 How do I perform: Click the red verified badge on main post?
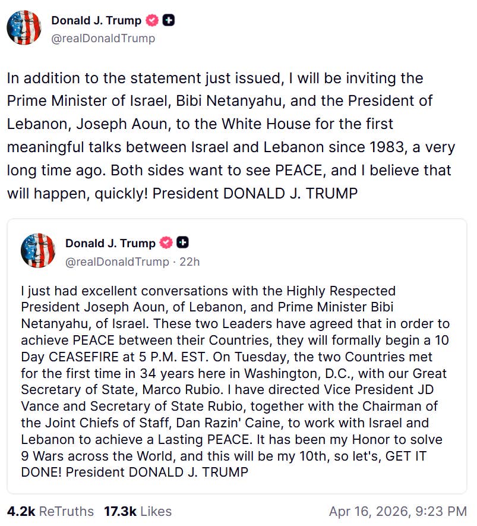(153, 21)
